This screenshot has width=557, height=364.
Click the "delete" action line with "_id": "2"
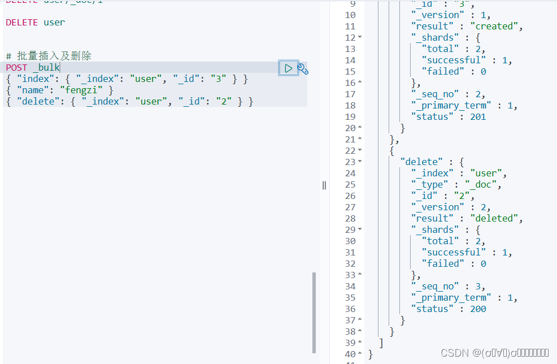tap(130, 102)
